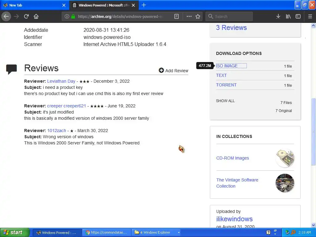316x237 pixels.
Task: Open reviewer Leviathan Day's profile
Action: [x=61, y=81]
